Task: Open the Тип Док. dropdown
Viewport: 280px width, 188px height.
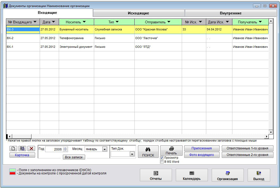Action: tap(132, 154)
